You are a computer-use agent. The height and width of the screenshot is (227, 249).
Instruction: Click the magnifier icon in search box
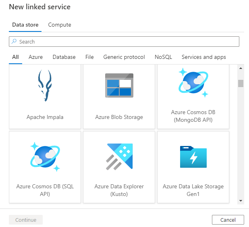pos(14,42)
